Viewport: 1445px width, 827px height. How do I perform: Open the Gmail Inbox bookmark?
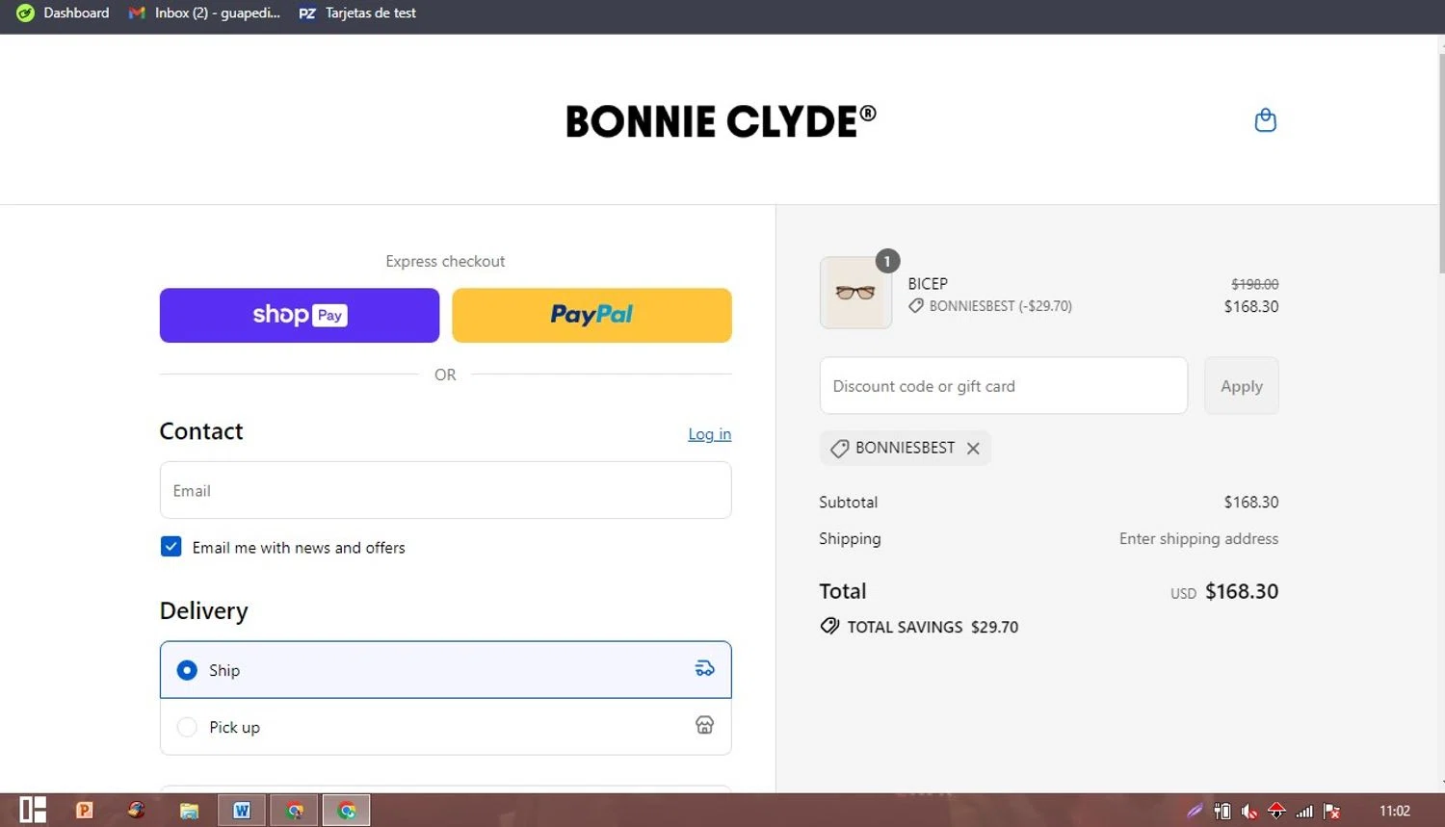click(x=204, y=13)
